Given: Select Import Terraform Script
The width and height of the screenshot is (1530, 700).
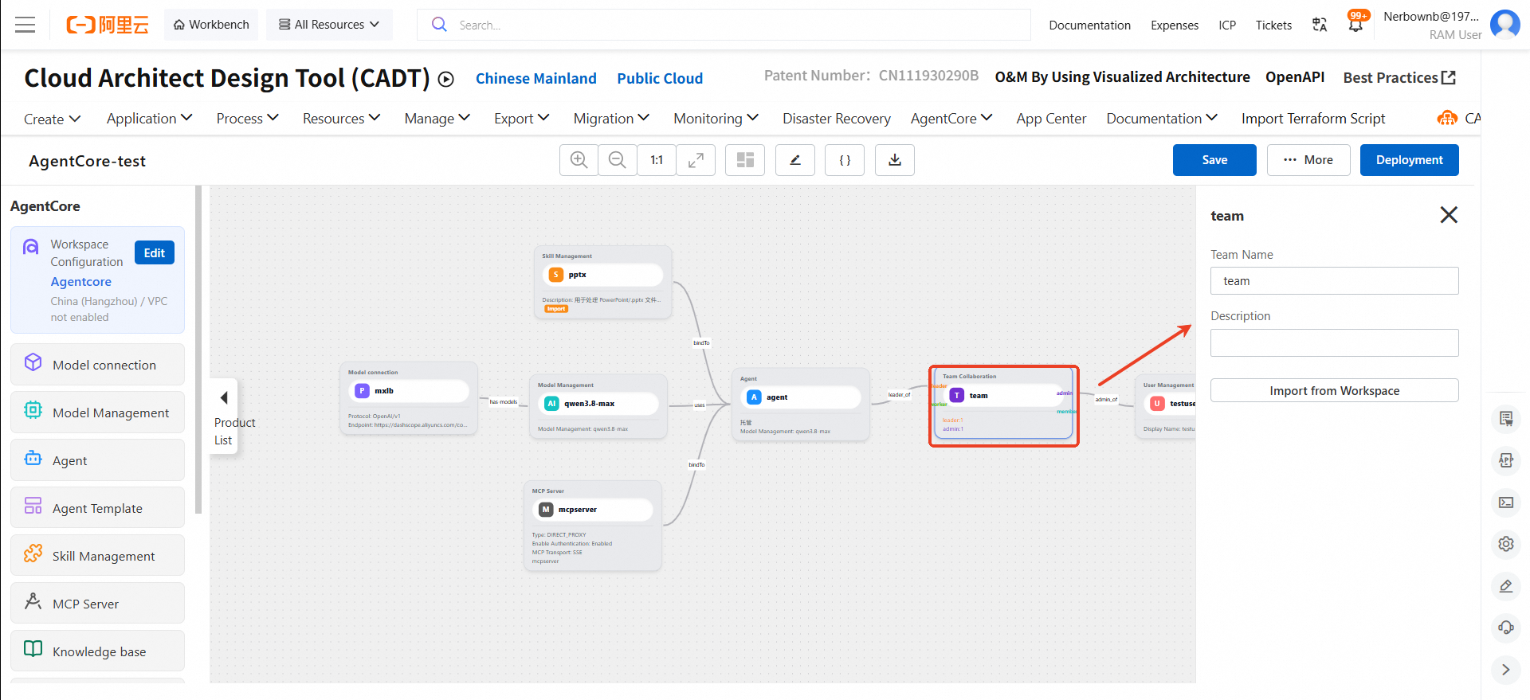Looking at the screenshot, I should [1313, 119].
